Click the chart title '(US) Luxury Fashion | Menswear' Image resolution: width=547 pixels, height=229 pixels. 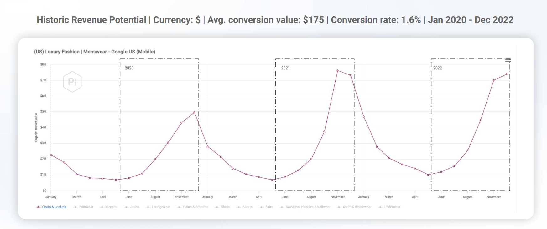coord(95,52)
